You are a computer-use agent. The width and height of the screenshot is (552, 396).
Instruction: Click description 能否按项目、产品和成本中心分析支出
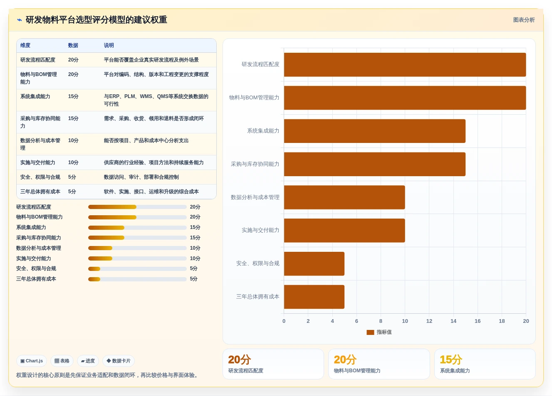(x=146, y=140)
